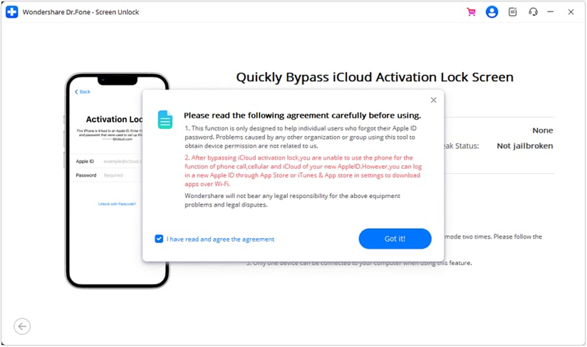Open the headset support icon
587x347 pixels.
pos(533,12)
